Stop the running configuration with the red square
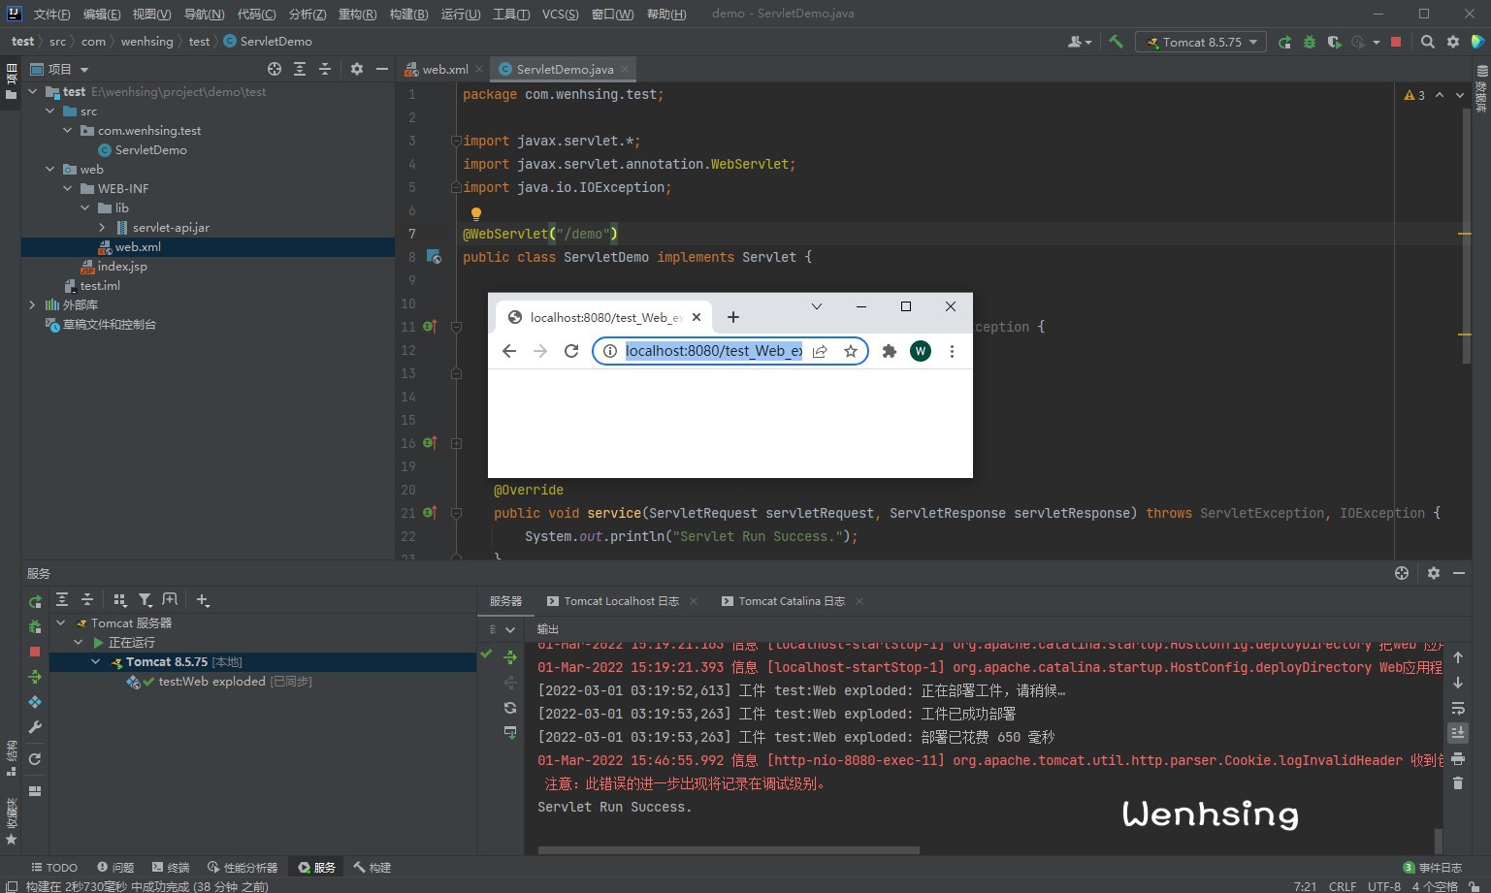Viewport: 1491px width, 893px height. click(x=1396, y=42)
